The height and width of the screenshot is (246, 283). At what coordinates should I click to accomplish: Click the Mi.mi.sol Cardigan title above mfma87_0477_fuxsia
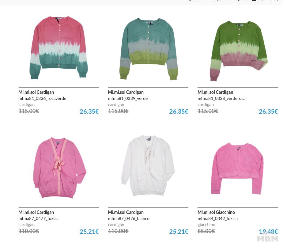(36, 212)
